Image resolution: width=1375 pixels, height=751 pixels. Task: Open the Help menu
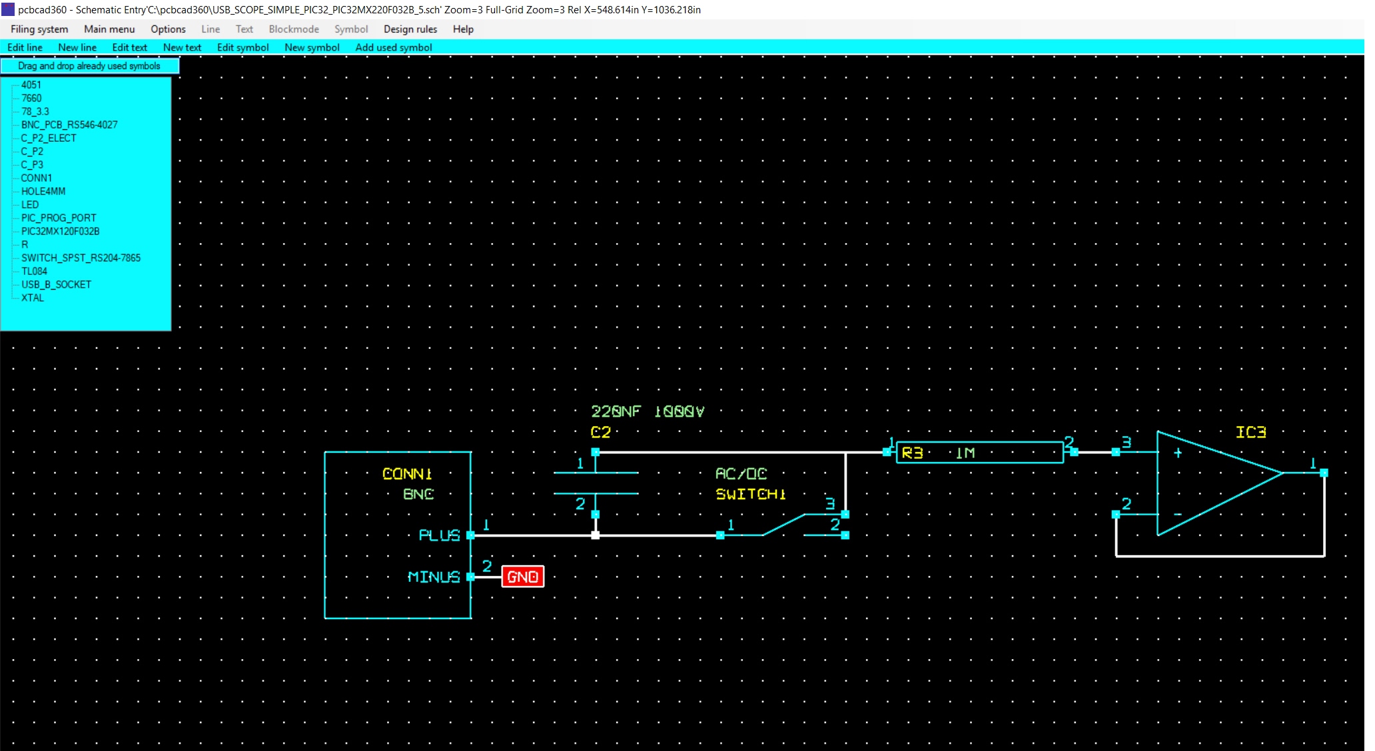coord(463,29)
